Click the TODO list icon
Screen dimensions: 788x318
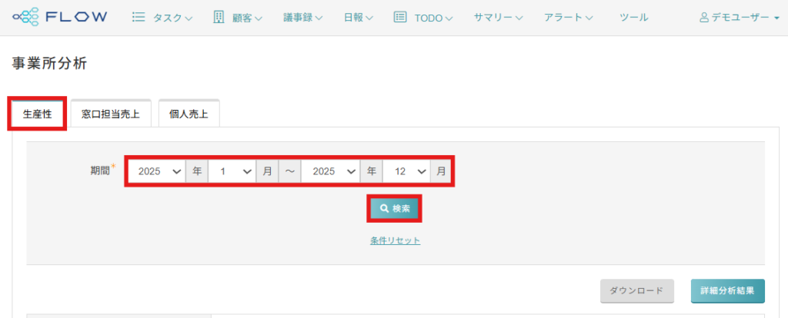pos(400,17)
